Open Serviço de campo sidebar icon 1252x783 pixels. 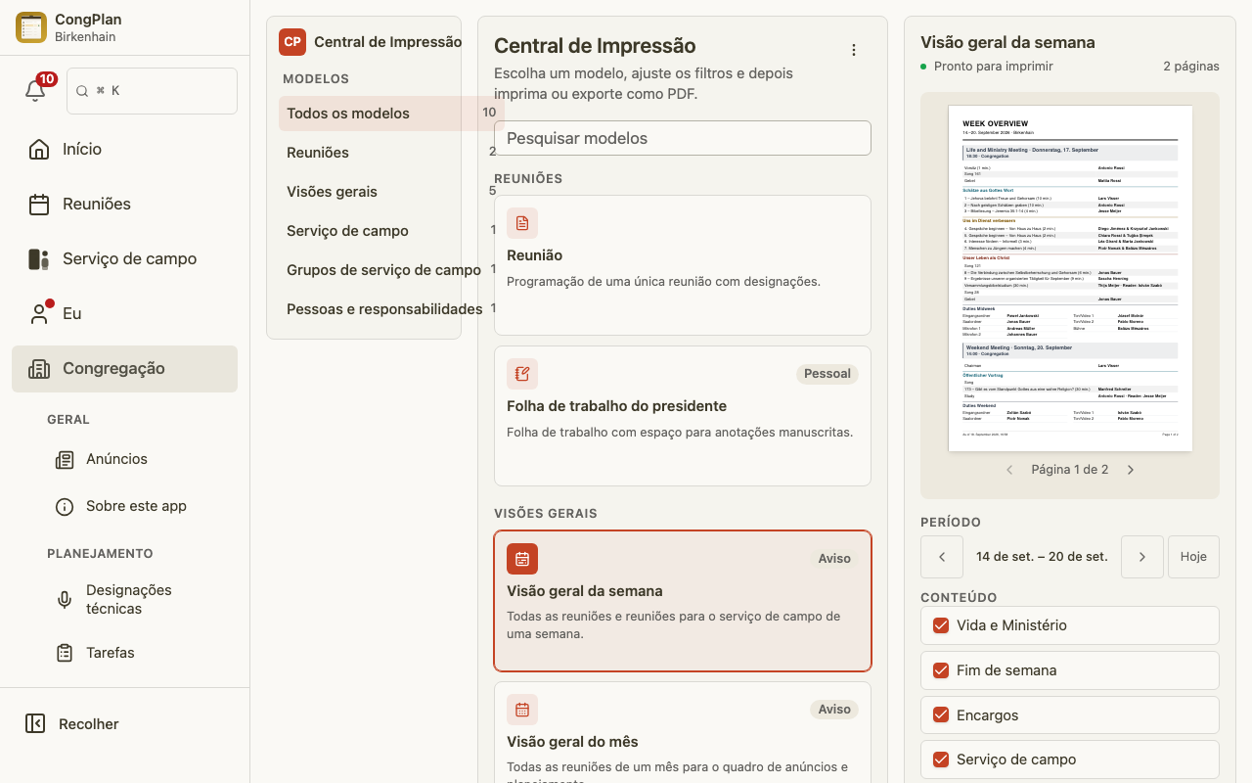point(39,258)
